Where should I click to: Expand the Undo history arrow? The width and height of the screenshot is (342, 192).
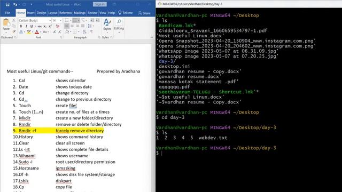point(19,4)
